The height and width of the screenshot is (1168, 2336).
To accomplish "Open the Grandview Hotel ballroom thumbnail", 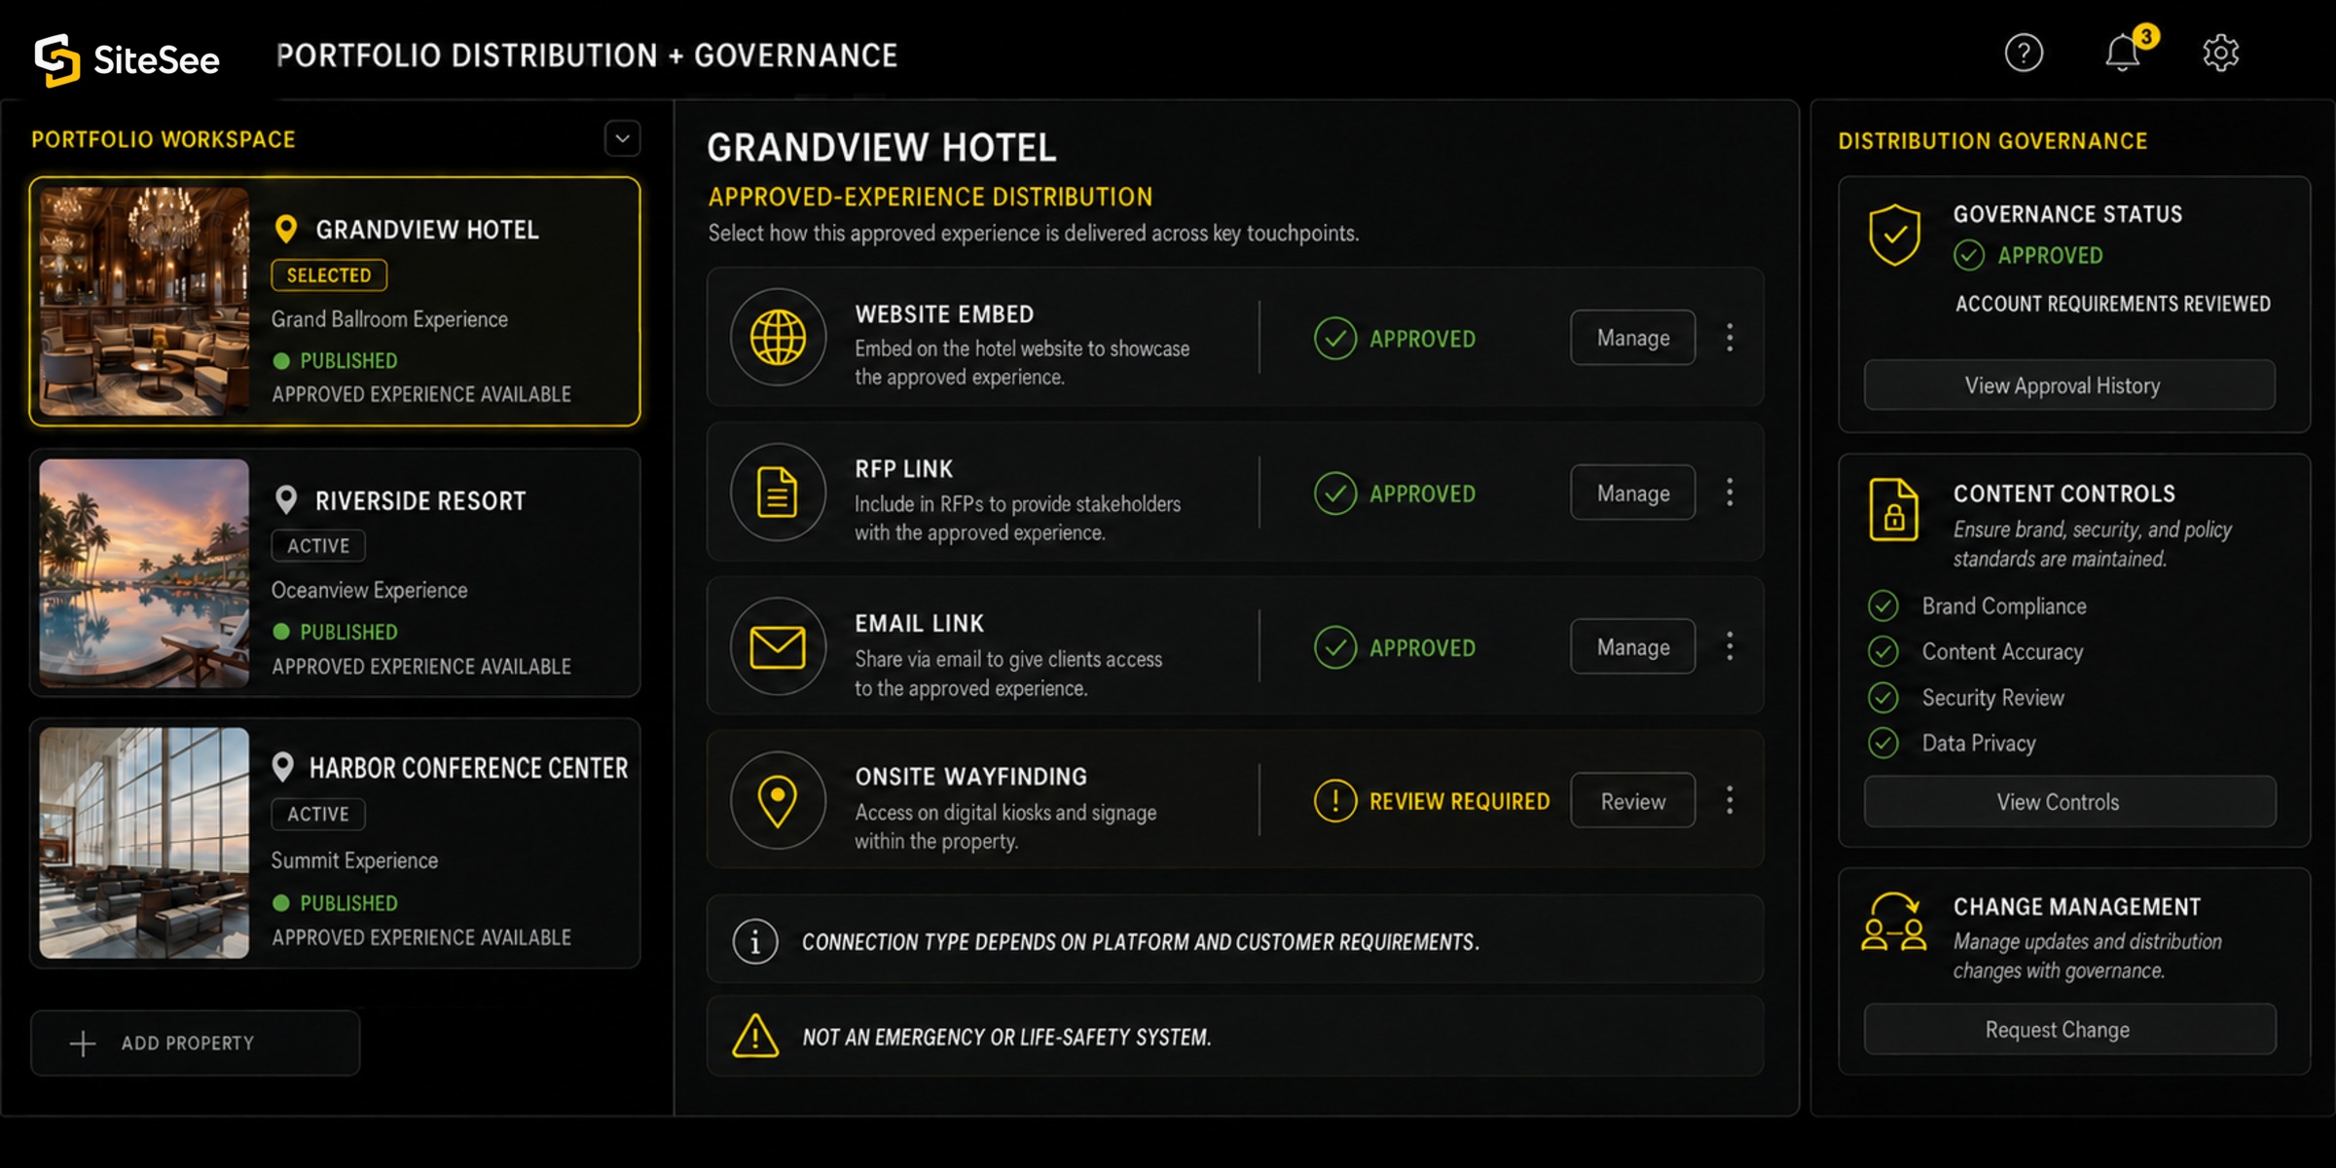I will pos(144,302).
